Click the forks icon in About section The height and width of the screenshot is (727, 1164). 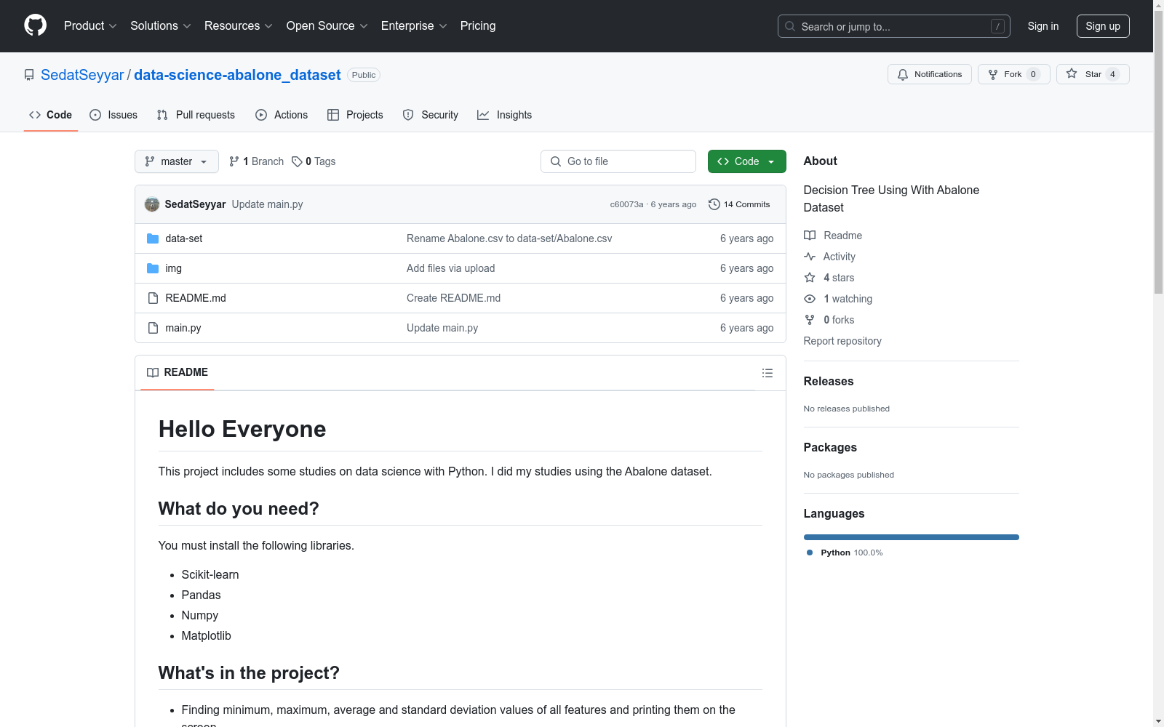[810, 320]
